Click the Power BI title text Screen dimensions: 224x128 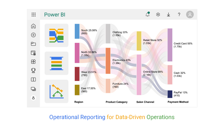[x=55, y=15]
